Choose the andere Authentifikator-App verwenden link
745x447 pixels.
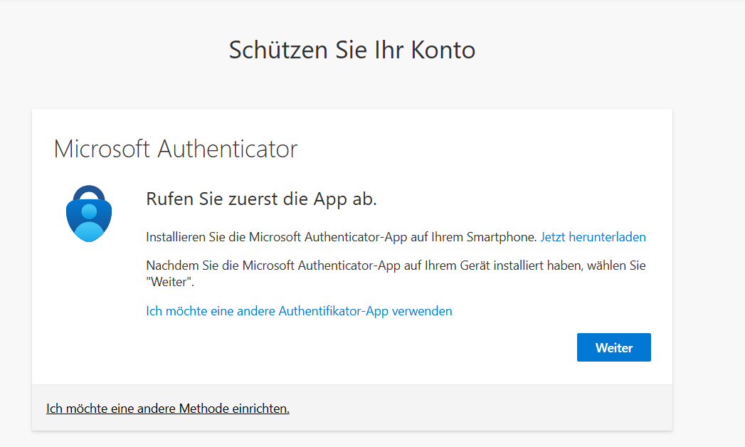coord(299,311)
